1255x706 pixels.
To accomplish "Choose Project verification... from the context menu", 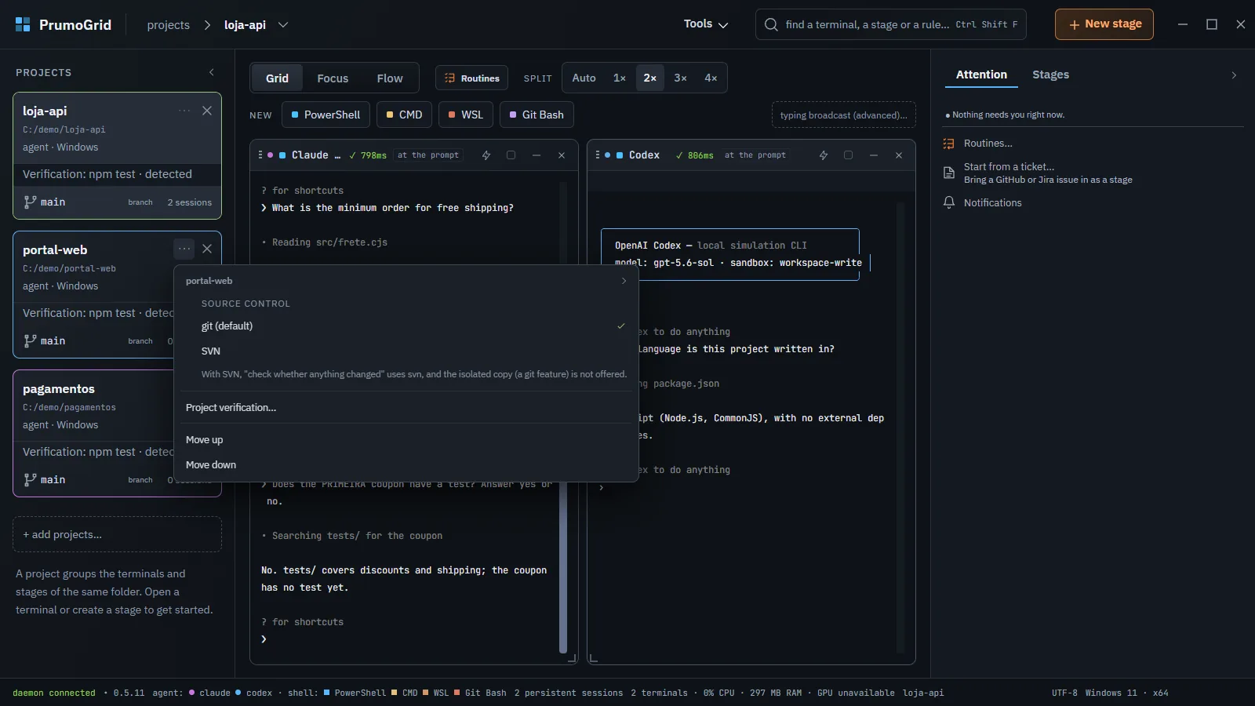I will (x=406, y=407).
